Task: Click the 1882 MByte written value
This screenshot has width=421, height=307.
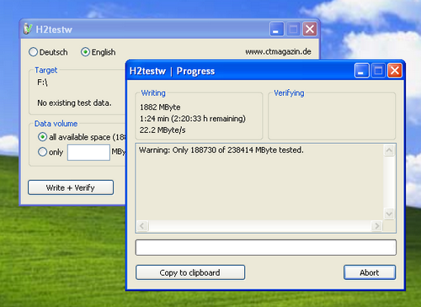Action: 160,108
